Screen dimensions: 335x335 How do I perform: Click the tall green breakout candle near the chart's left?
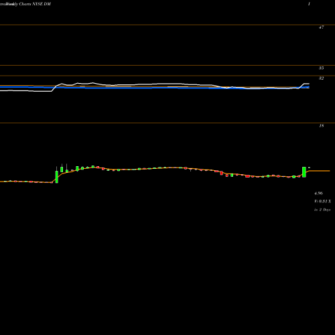(x=57, y=177)
